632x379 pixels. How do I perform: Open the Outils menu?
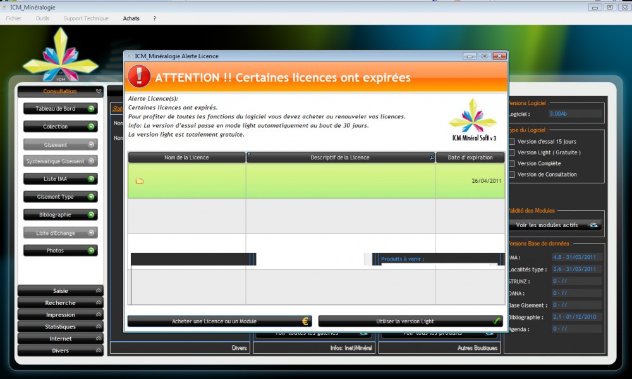pos(42,18)
